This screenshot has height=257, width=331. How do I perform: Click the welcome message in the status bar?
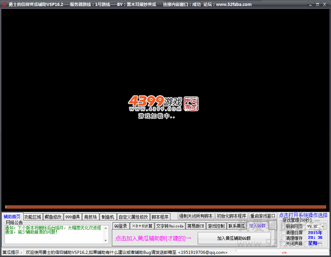(126, 252)
